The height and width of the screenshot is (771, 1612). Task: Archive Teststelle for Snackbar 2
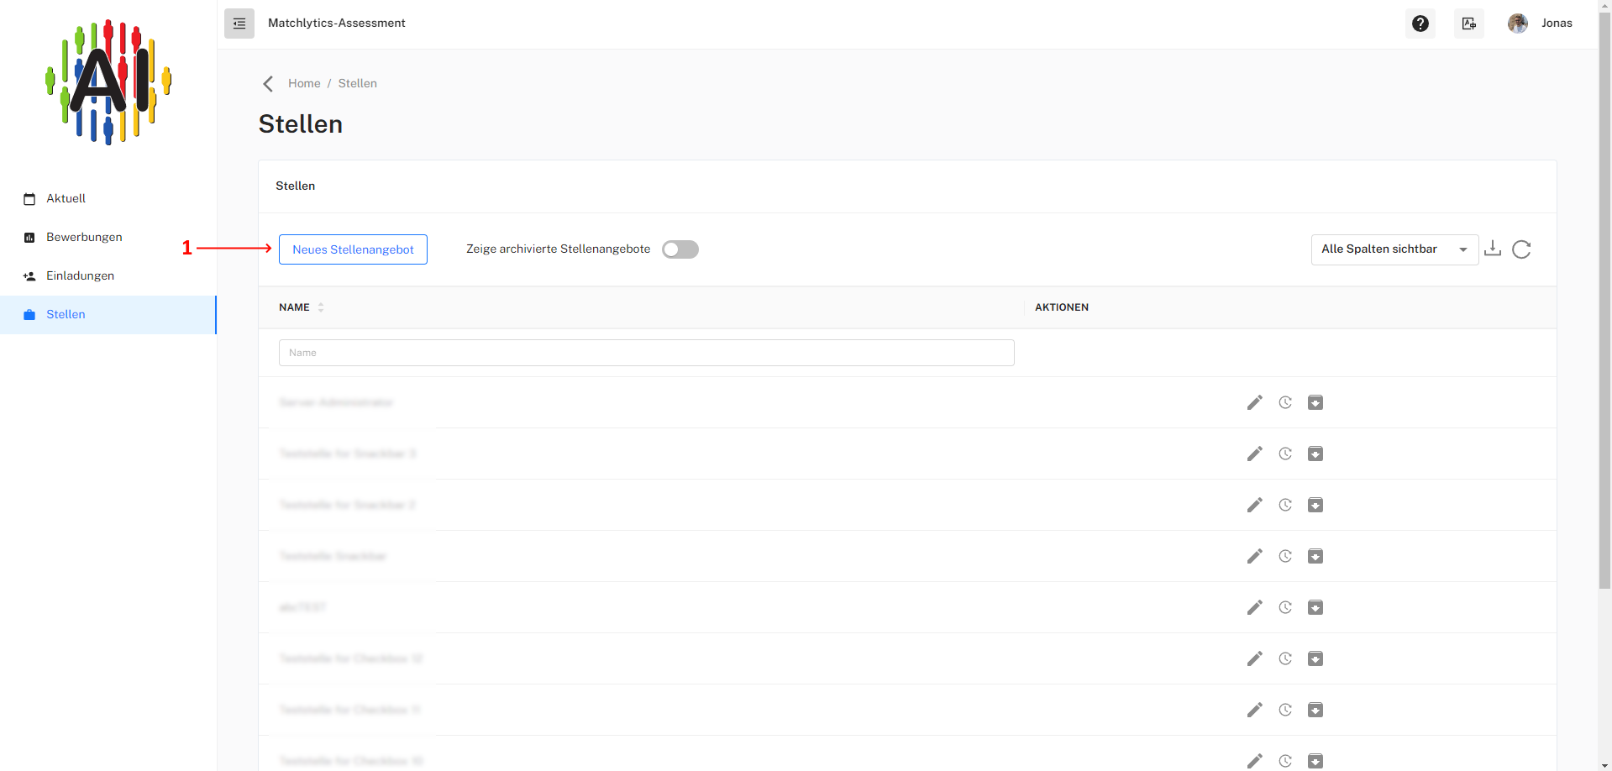coord(1315,505)
